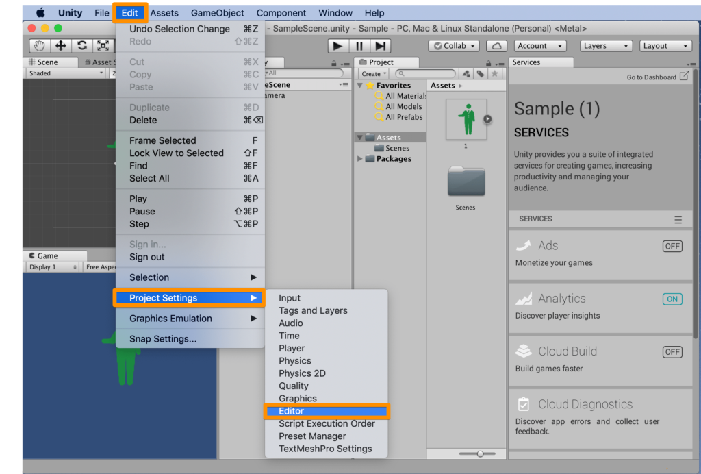Expand the Packages folder tree
701x474 pixels.
point(360,158)
